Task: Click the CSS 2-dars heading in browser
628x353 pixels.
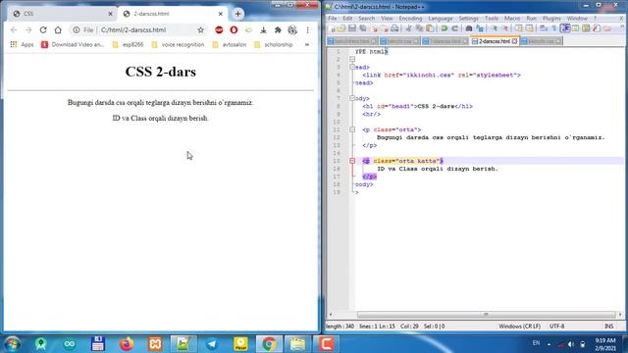Action: [161, 72]
